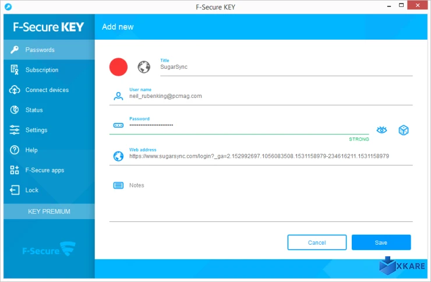Screen dimensions: 431x282
Task: Click the F-Secure KEY sidebar heading
Action: pyautogui.click(x=48, y=27)
